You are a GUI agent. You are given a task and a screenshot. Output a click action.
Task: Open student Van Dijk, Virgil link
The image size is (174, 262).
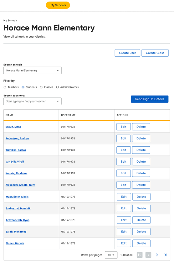point(15,162)
